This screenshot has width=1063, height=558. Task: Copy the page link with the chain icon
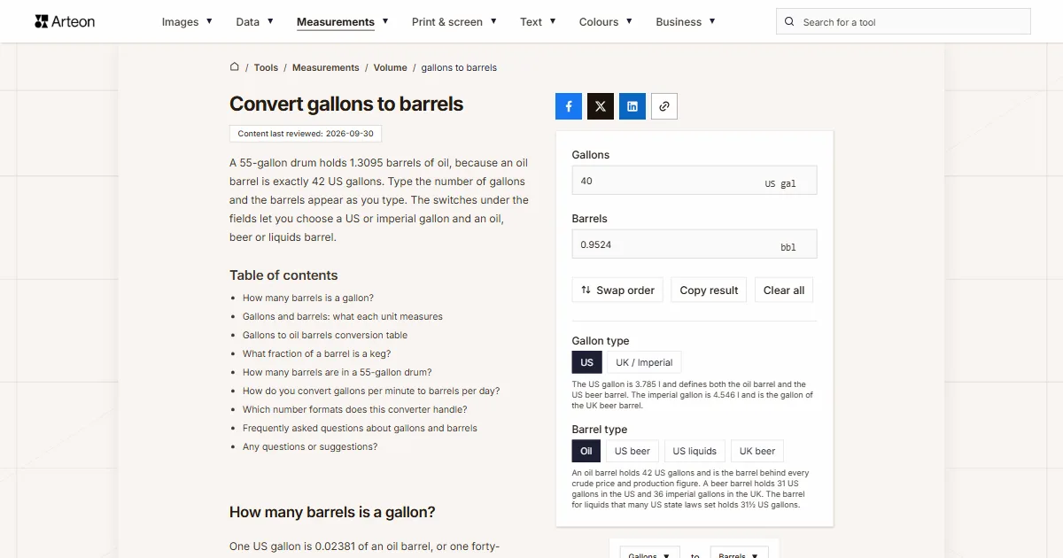coord(664,106)
